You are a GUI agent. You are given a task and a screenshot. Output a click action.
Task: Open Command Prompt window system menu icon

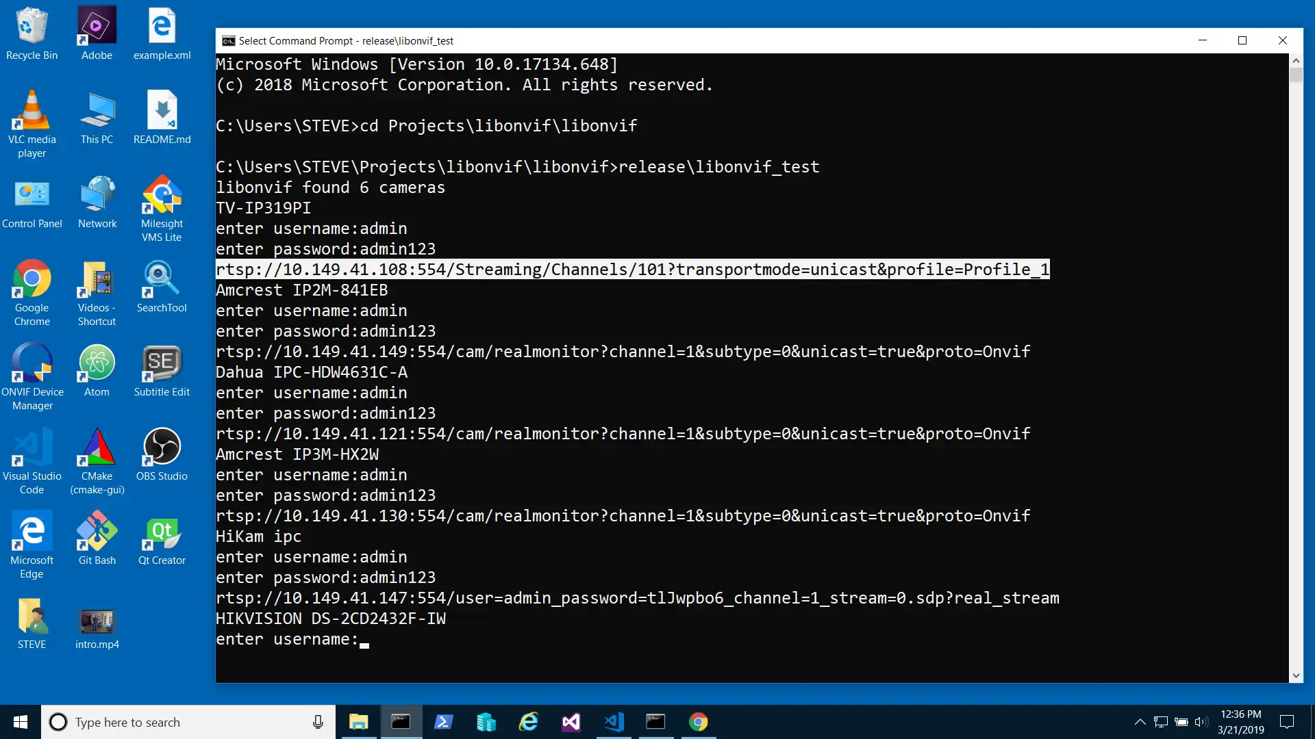(229, 41)
